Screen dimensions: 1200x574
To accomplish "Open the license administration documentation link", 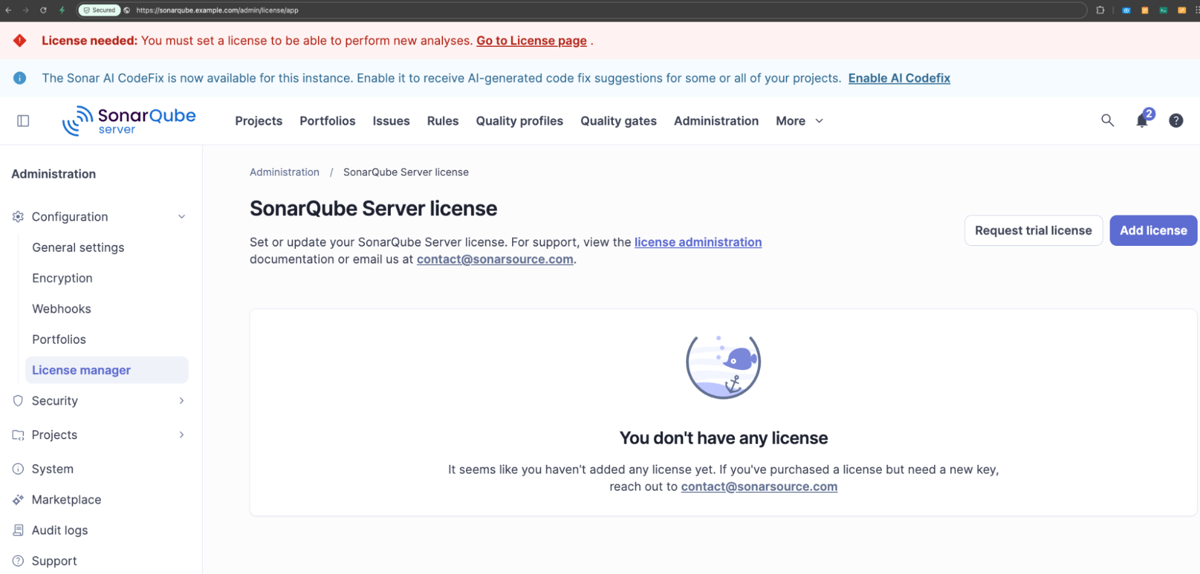I will (698, 242).
